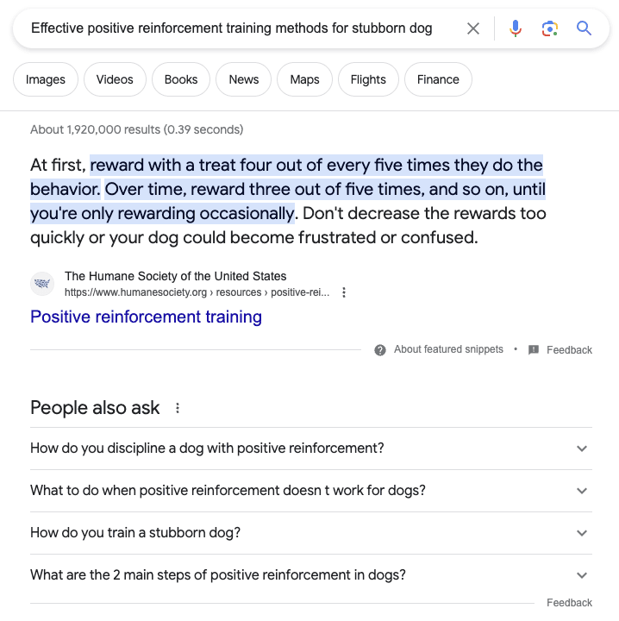619x621 pixels.
Task: Open the Maps results filter
Action: click(x=305, y=79)
